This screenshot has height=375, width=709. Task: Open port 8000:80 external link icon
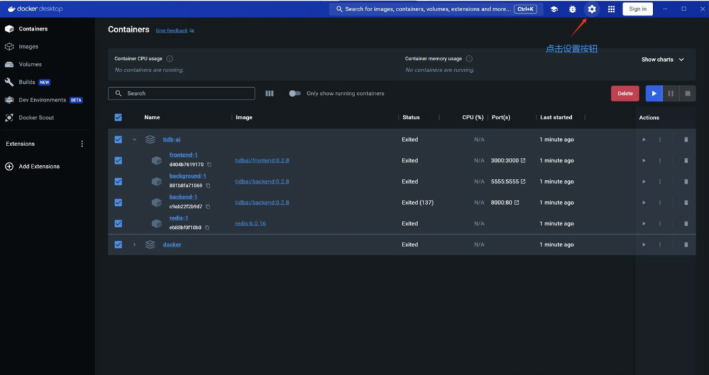click(x=517, y=203)
